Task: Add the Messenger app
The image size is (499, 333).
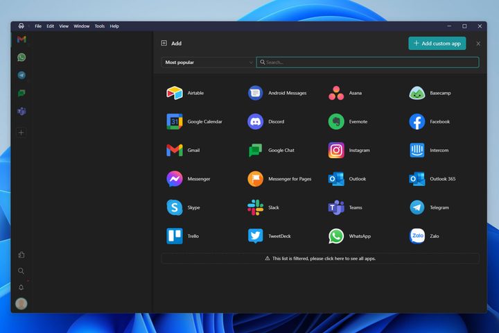Action: point(189,179)
